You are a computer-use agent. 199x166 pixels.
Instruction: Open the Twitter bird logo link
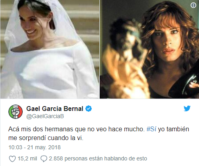click(x=187, y=109)
